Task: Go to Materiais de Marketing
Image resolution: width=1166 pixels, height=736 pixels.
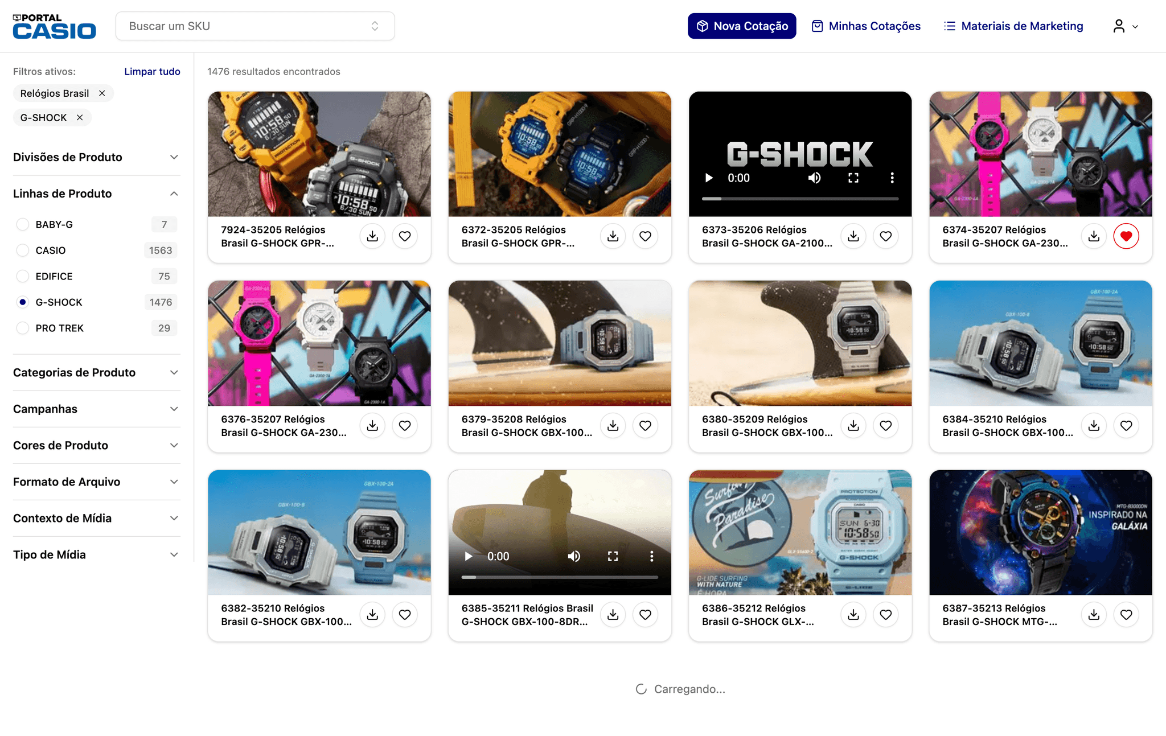Action: click(1013, 26)
